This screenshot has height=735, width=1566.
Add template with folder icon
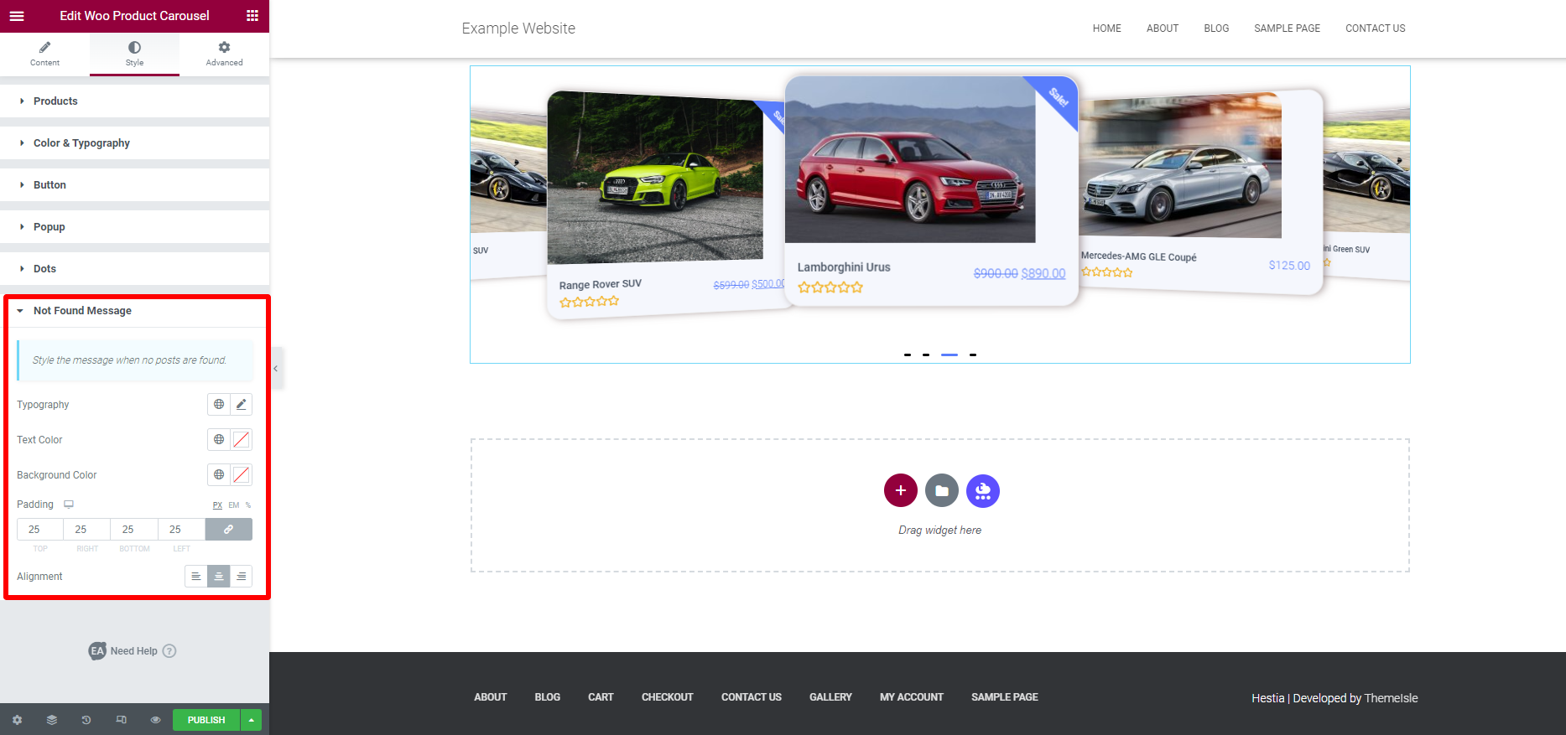coord(942,490)
